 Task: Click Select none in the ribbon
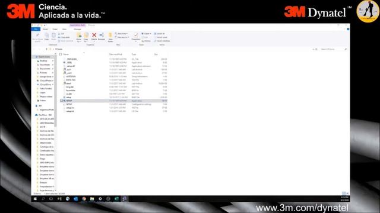click(x=161, y=37)
